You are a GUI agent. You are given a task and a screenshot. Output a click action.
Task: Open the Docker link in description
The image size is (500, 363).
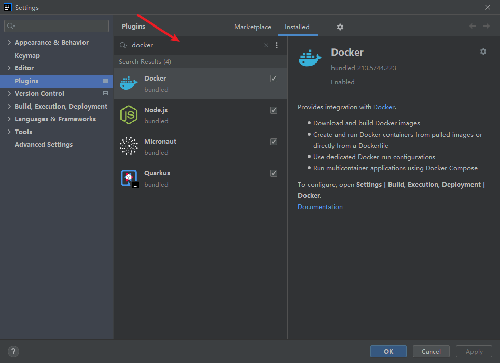coord(383,107)
